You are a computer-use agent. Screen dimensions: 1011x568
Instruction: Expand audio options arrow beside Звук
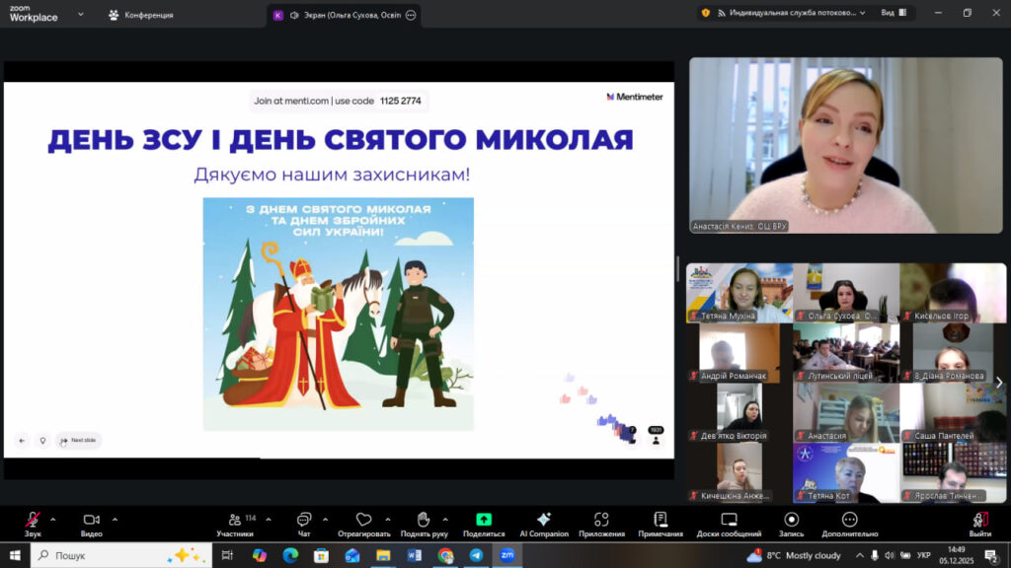coord(53,520)
